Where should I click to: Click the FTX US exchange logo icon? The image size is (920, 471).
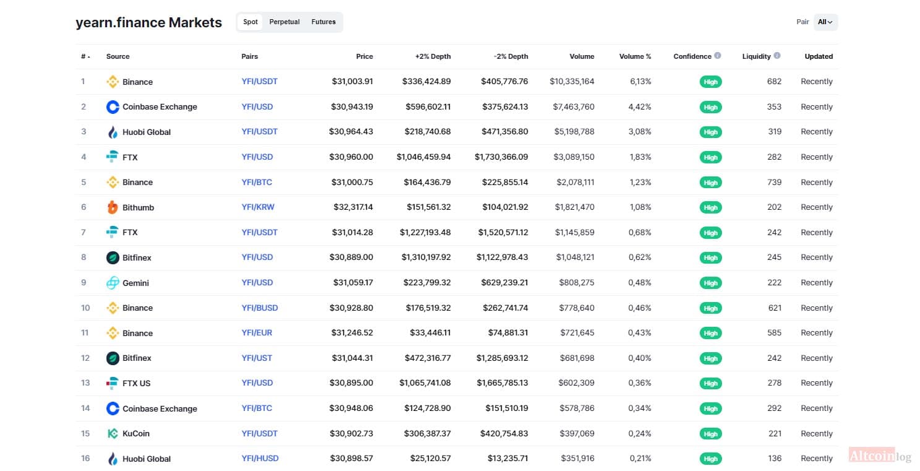coord(113,383)
